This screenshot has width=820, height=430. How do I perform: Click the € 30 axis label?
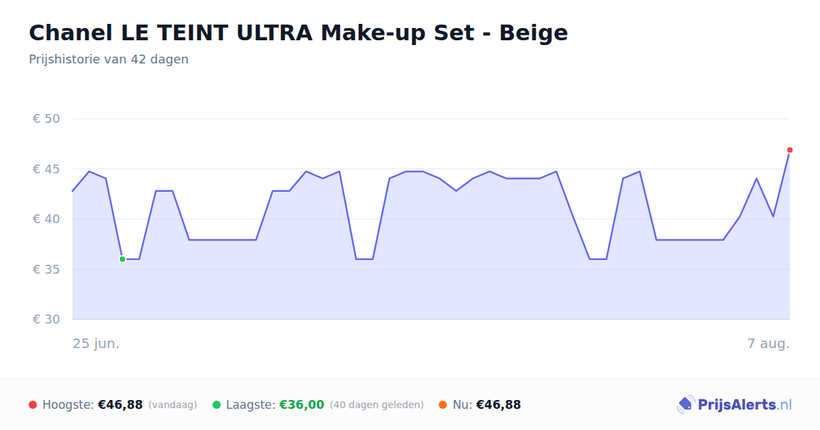coord(46,319)
